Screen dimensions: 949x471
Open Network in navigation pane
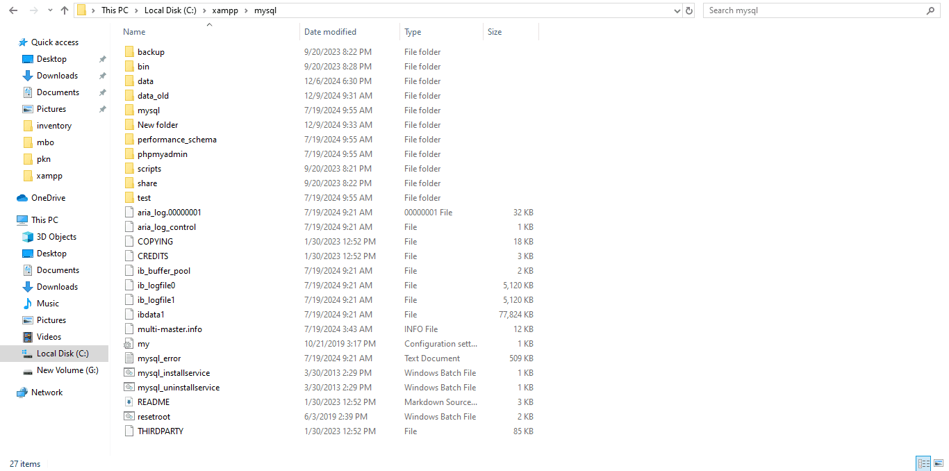pos(47,392)
